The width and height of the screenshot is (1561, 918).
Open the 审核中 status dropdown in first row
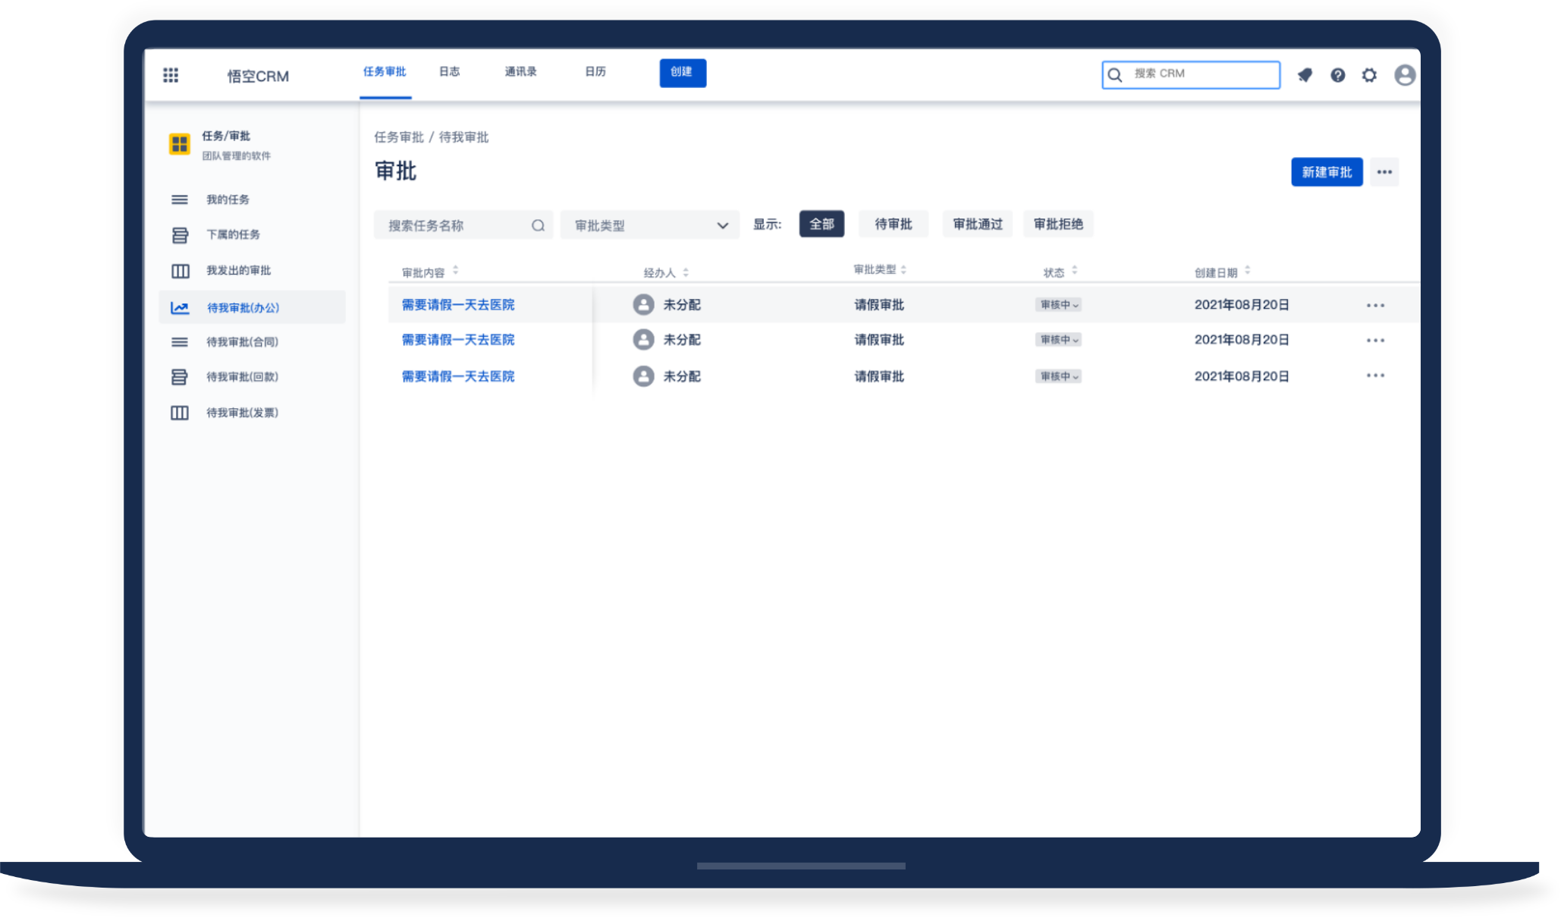pos(1058,305)
